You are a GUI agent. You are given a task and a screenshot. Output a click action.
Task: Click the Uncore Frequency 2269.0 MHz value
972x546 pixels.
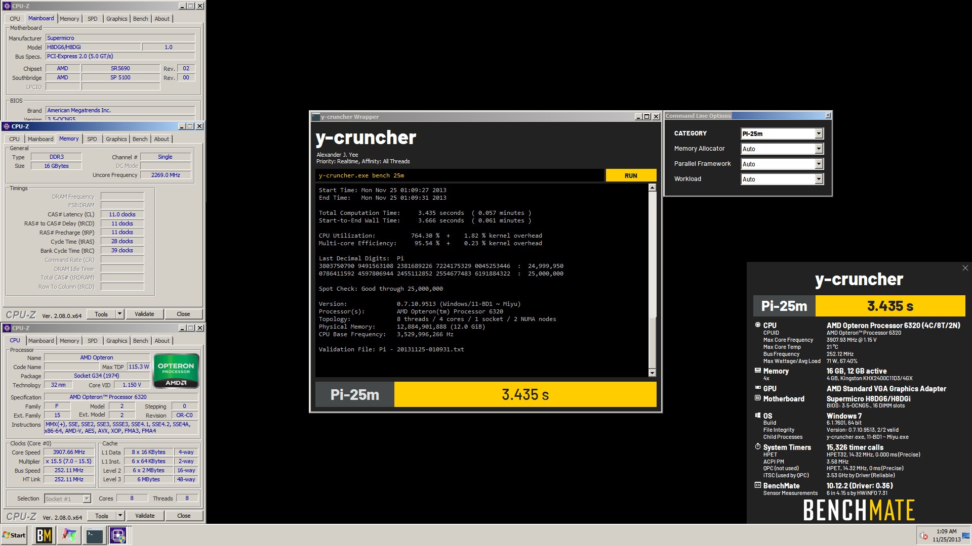(166, 175)
